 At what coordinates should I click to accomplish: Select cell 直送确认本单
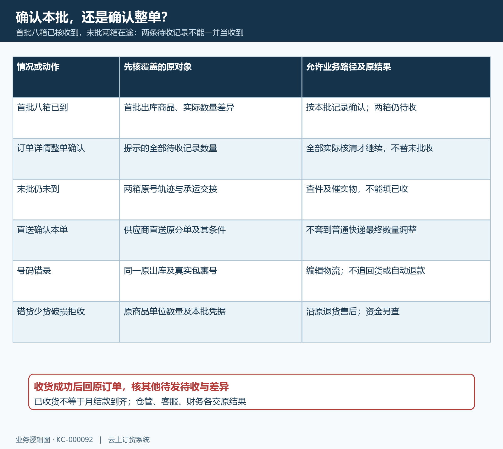pos(66,240)
